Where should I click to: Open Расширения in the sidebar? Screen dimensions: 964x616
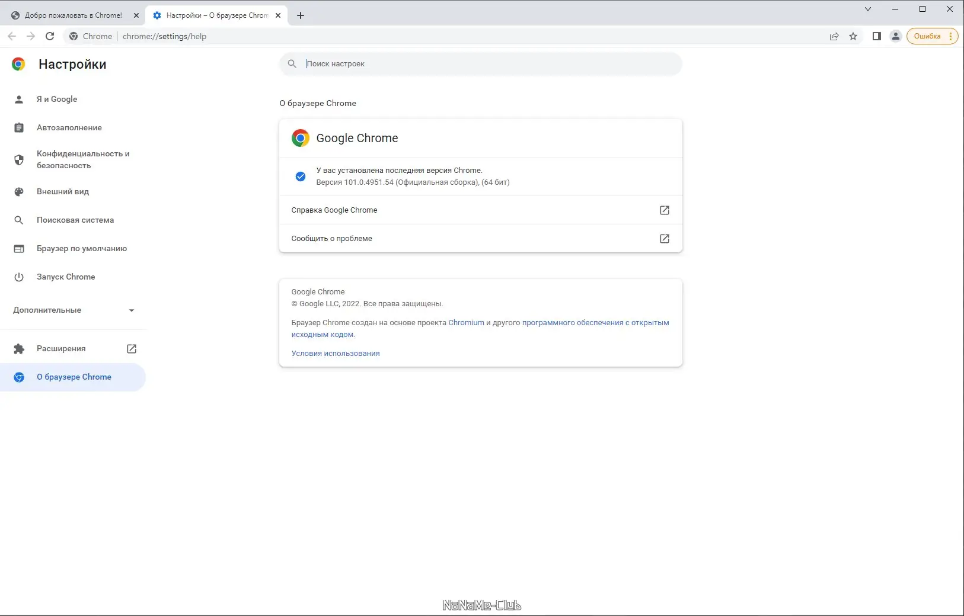(61, 349)
